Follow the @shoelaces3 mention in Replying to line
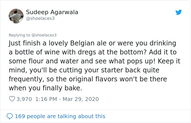 pos(44,35)
